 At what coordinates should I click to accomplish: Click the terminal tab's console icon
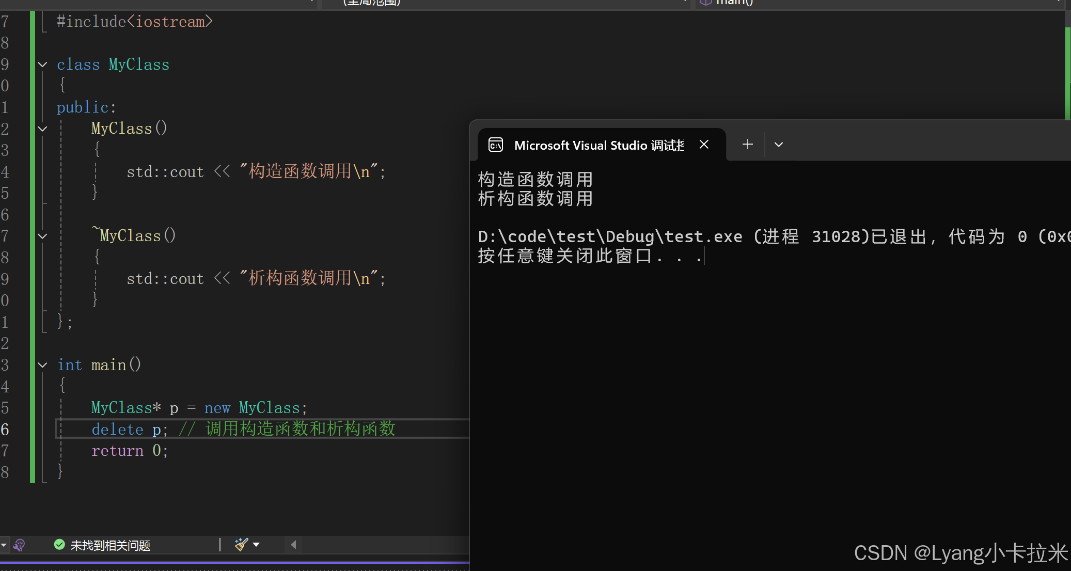pyautogui.click(x=496, y=145)
